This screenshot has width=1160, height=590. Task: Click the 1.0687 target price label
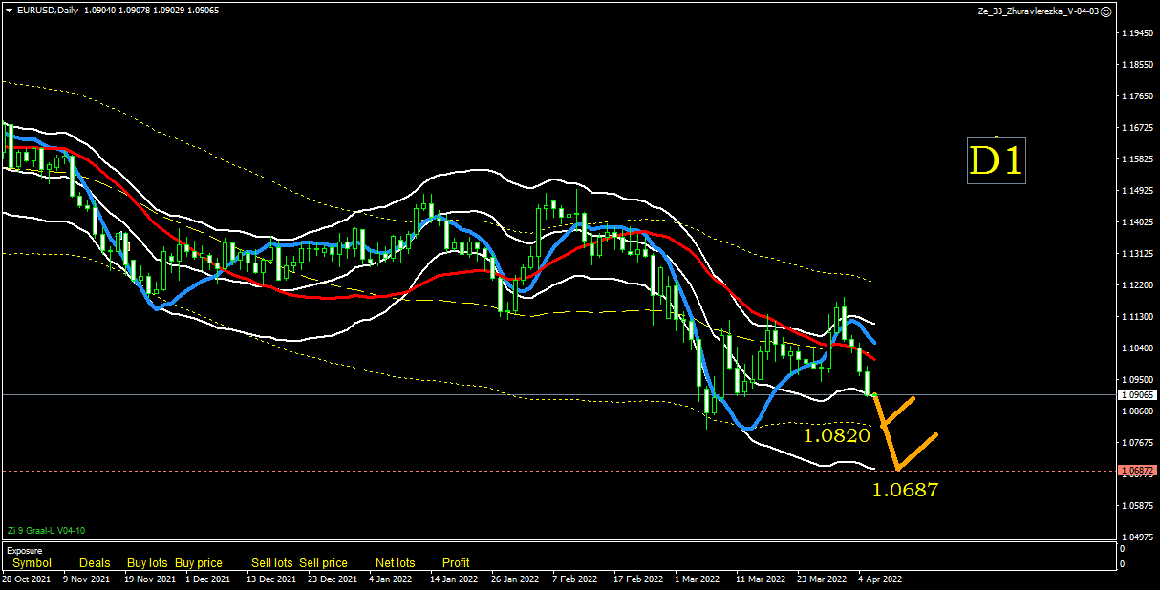pos(905,490)
